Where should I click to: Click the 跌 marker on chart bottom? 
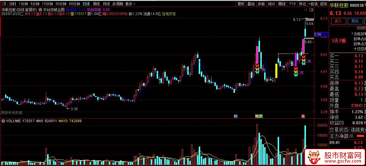[x=261, y=116]
